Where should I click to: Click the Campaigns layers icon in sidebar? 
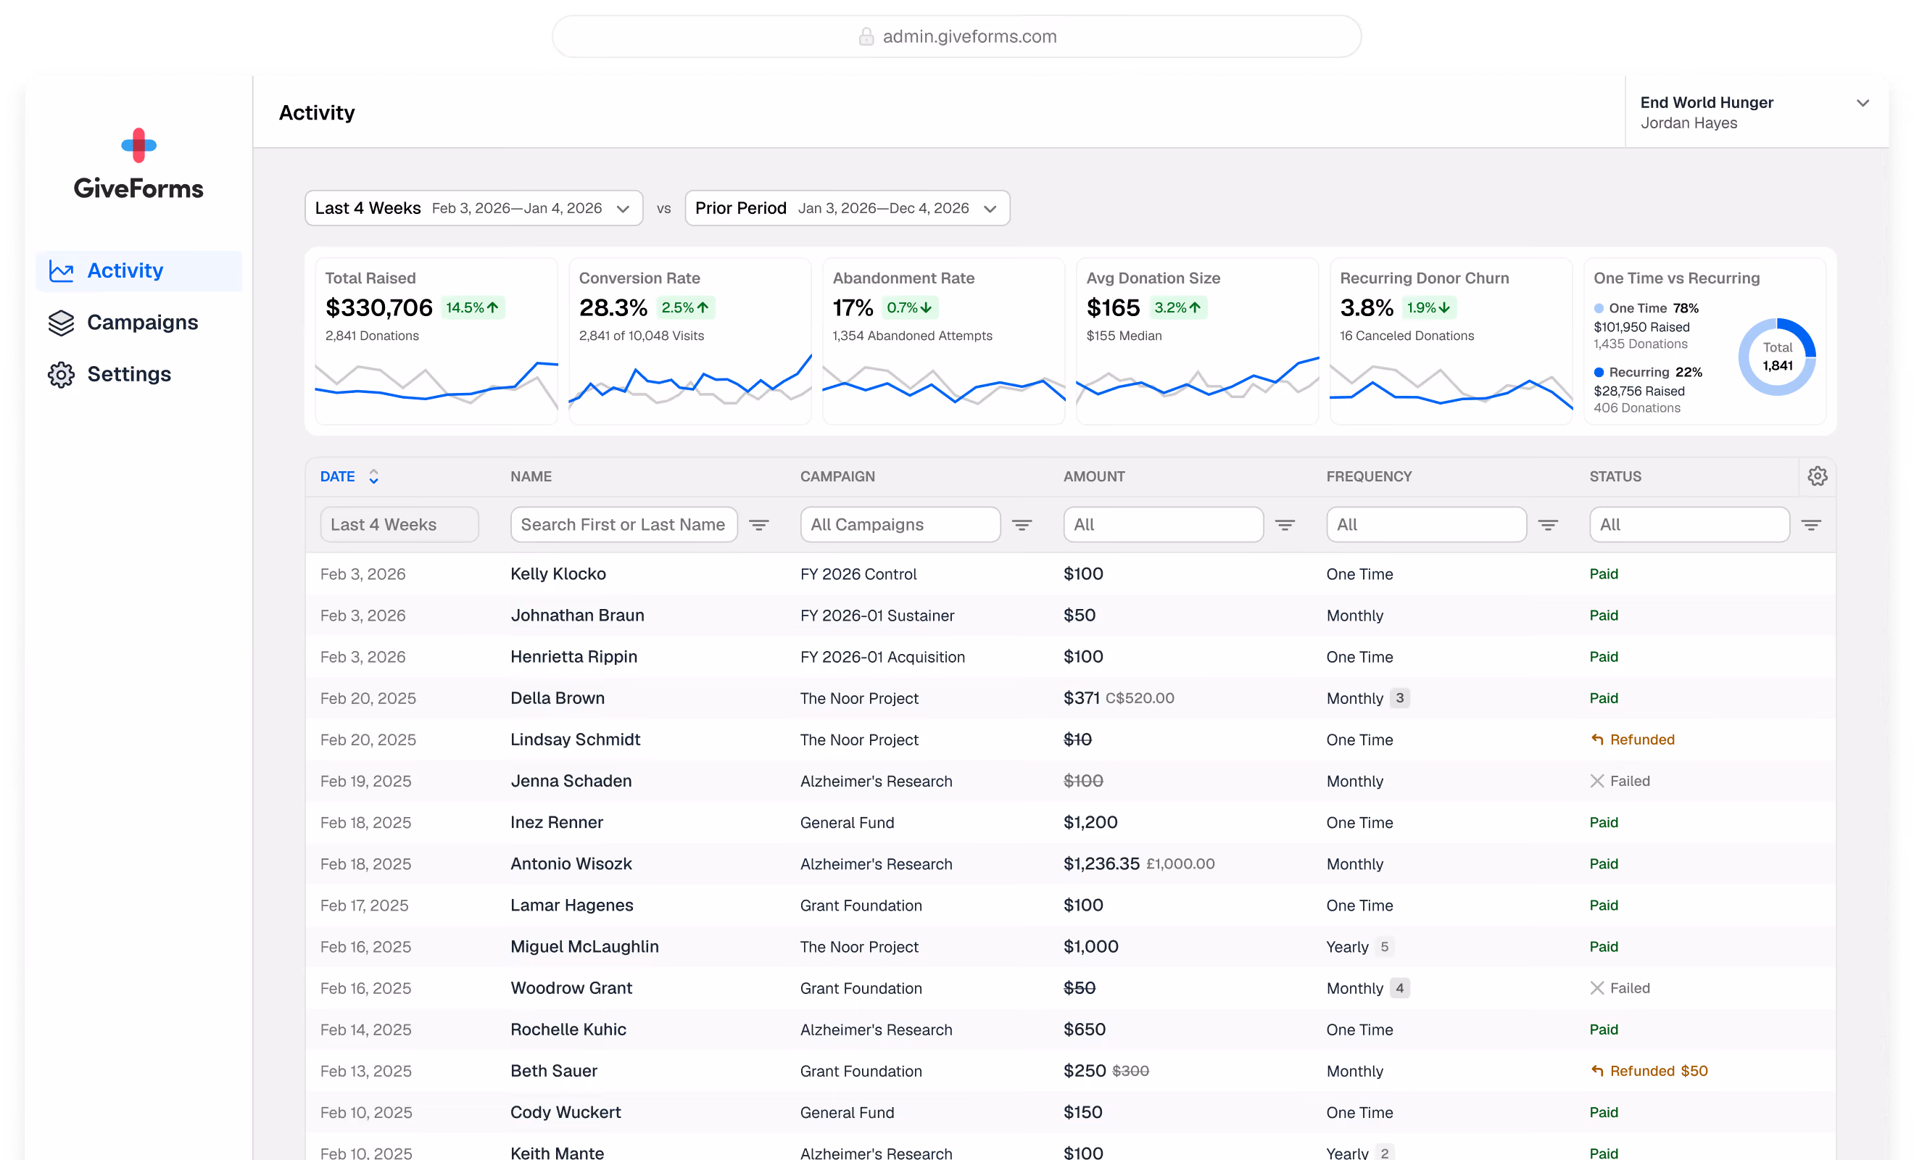coord(62,323)
